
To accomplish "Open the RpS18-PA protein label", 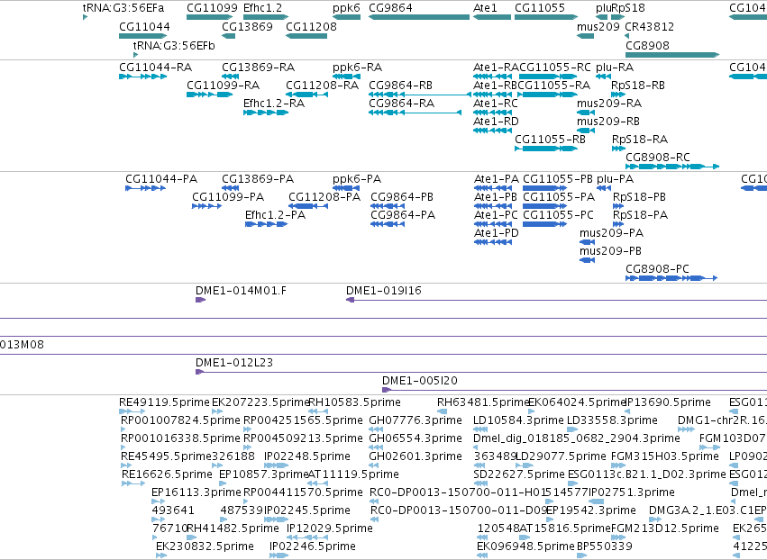I will pyautogui.click(x=640, y=215).
